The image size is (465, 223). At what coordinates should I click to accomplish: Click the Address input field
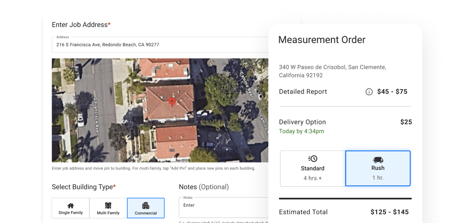[x=160, y=45]
